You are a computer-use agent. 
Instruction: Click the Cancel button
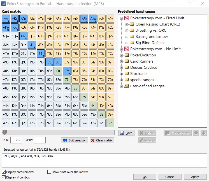coord(170,177)
